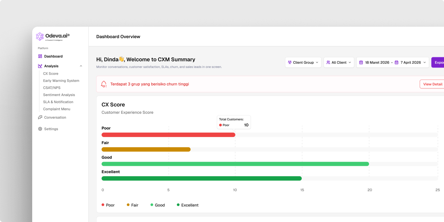The height and width of the screenshot is (222, 444).
Task: Click the Fair row label above amber bar
Action: [x=106, y=143]
